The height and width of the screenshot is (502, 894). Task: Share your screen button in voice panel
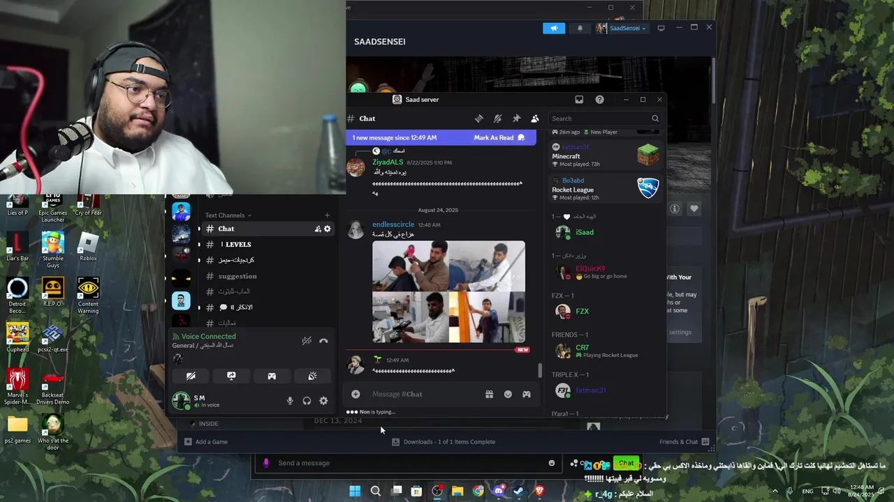(231, 376)
